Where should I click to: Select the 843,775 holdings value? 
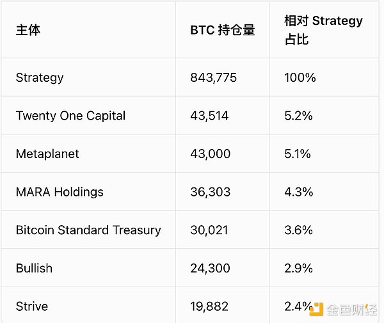[213, 78]
